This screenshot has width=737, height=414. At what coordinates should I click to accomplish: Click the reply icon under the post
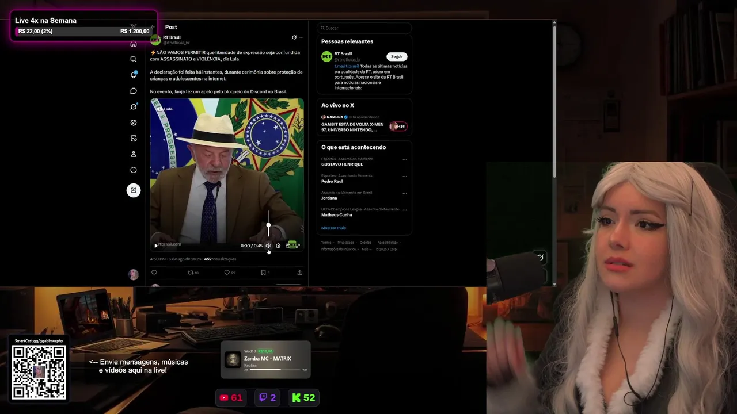click(154, 273)
